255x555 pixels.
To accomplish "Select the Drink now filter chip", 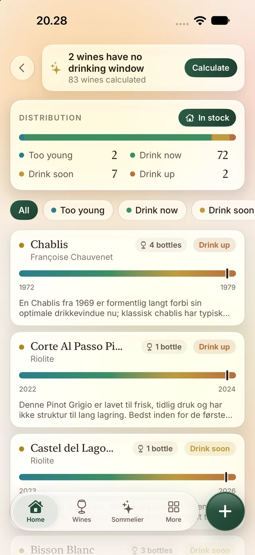I will tap(152, 210).
